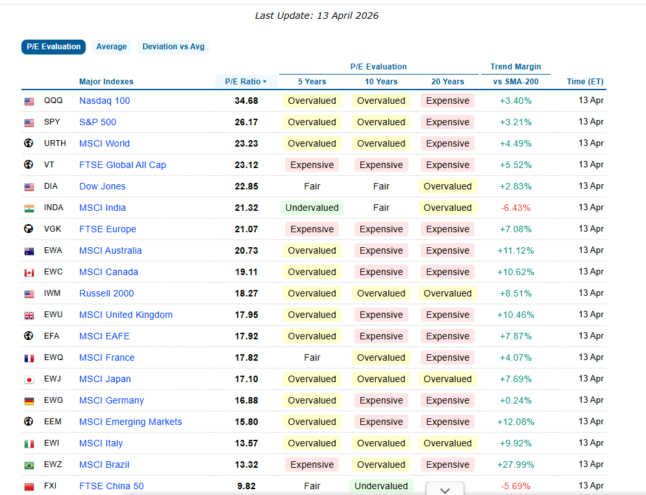Click the +12.08% value for Emerging Markets
Screen dimensions: 646x495
point(516,422)
